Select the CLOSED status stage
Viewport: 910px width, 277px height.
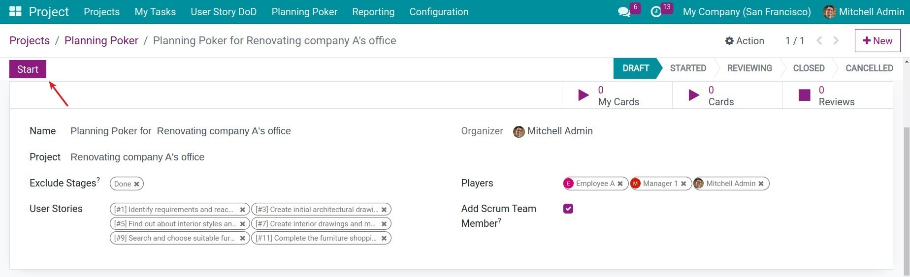point(809,68)
